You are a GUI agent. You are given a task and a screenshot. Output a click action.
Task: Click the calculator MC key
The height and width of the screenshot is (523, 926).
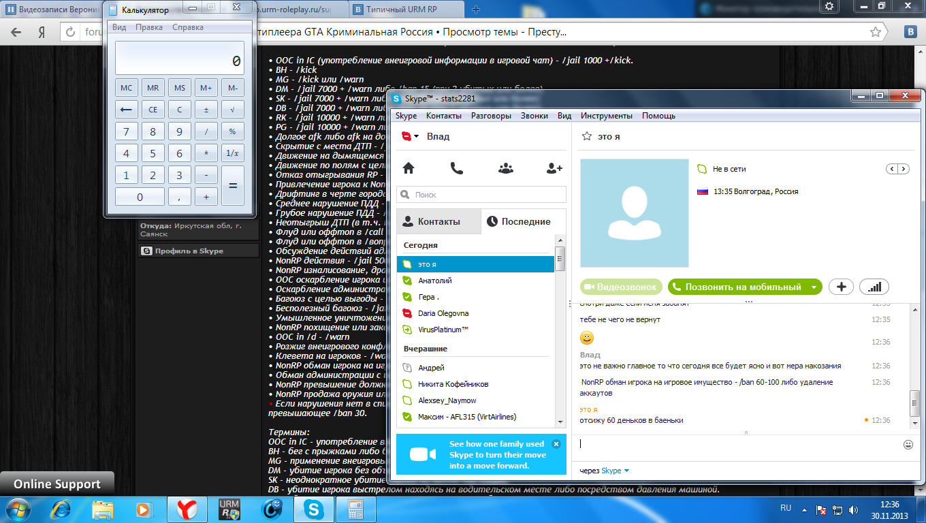point(126,89)
